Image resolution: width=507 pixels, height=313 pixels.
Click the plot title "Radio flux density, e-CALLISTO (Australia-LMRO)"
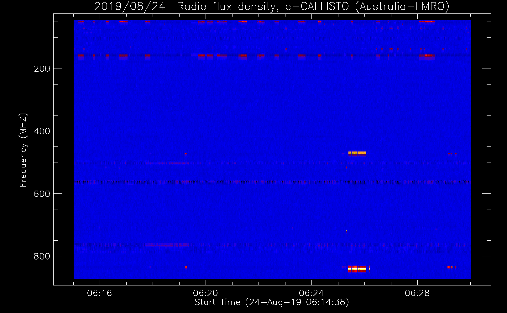click(313, 6)
